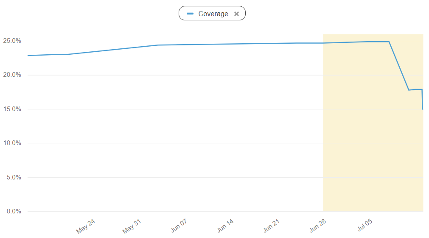This screenshot has width=429, height=238.
Task: Click the leftmost starting point of Coverage line
Action: click(28, 56)
